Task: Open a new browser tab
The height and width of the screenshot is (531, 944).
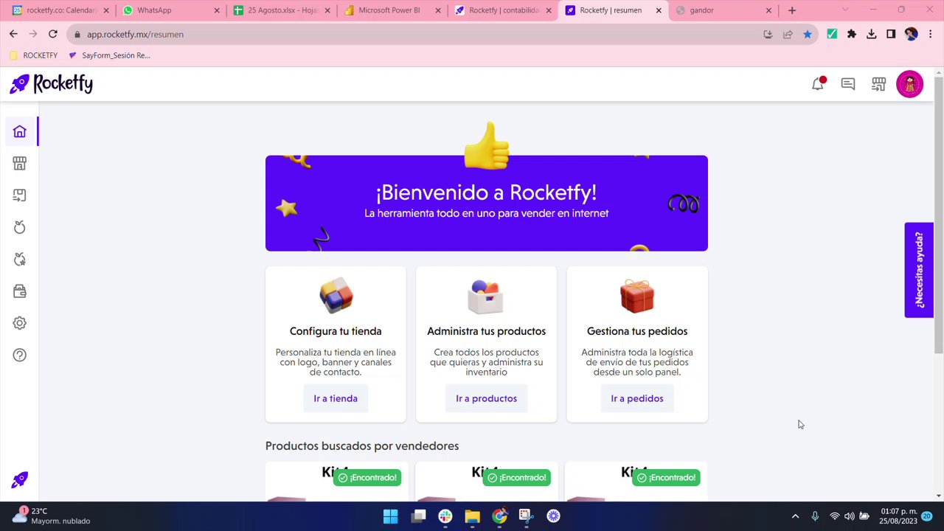Action: pos(792,10)
